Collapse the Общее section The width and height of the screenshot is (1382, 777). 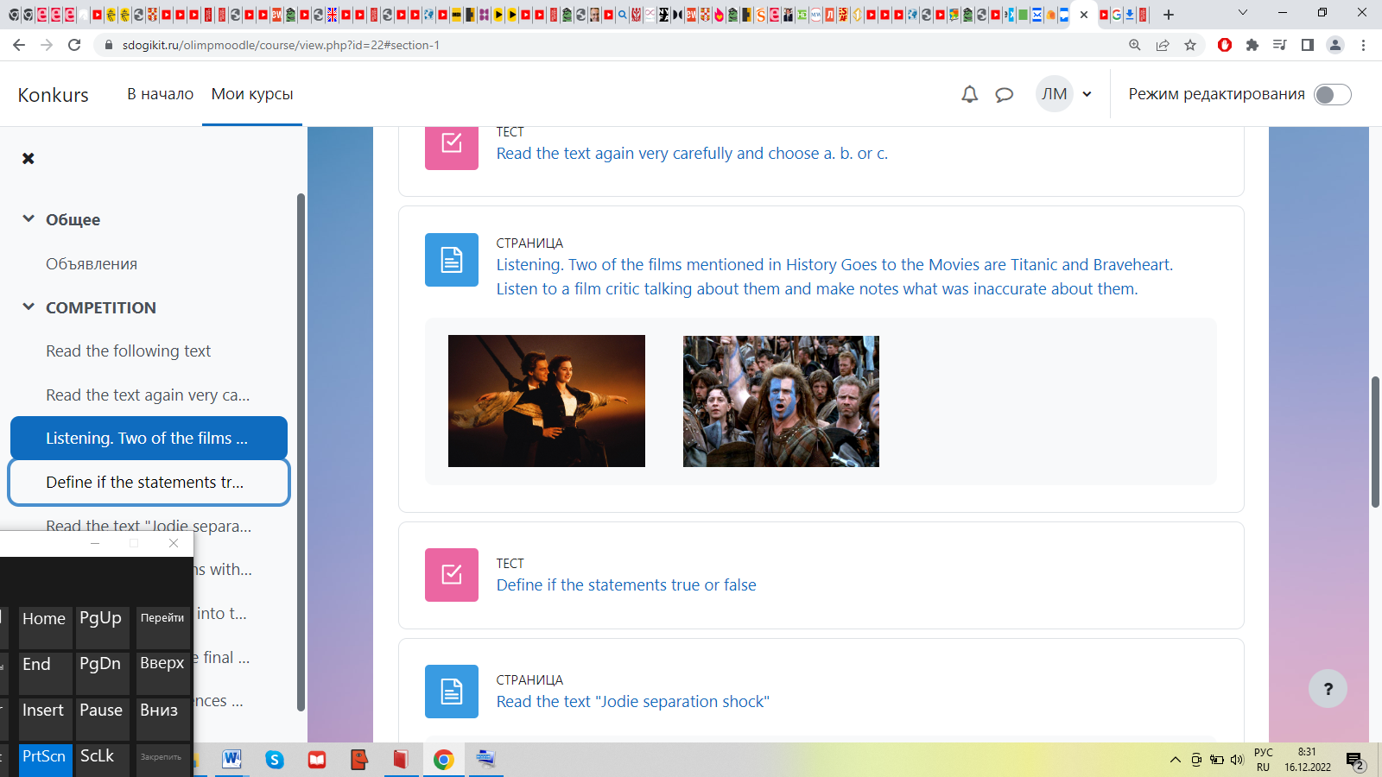[29, 219]
